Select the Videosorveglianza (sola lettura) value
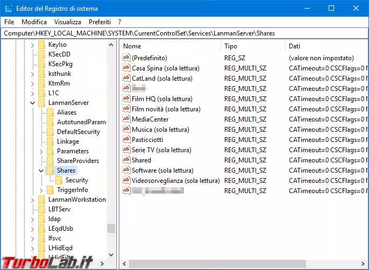This screenshot has height=270, width=369. [x=175, y=181]
